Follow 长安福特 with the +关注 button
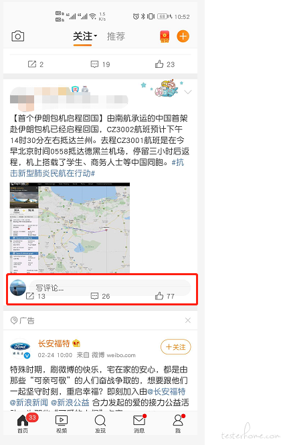 click(176, 347)
